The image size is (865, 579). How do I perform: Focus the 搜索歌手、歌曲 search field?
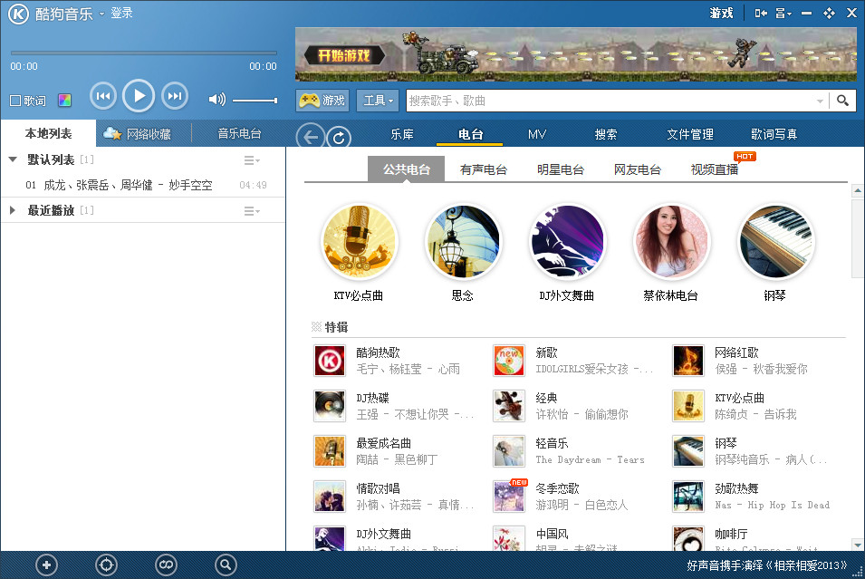pos(610,101)
